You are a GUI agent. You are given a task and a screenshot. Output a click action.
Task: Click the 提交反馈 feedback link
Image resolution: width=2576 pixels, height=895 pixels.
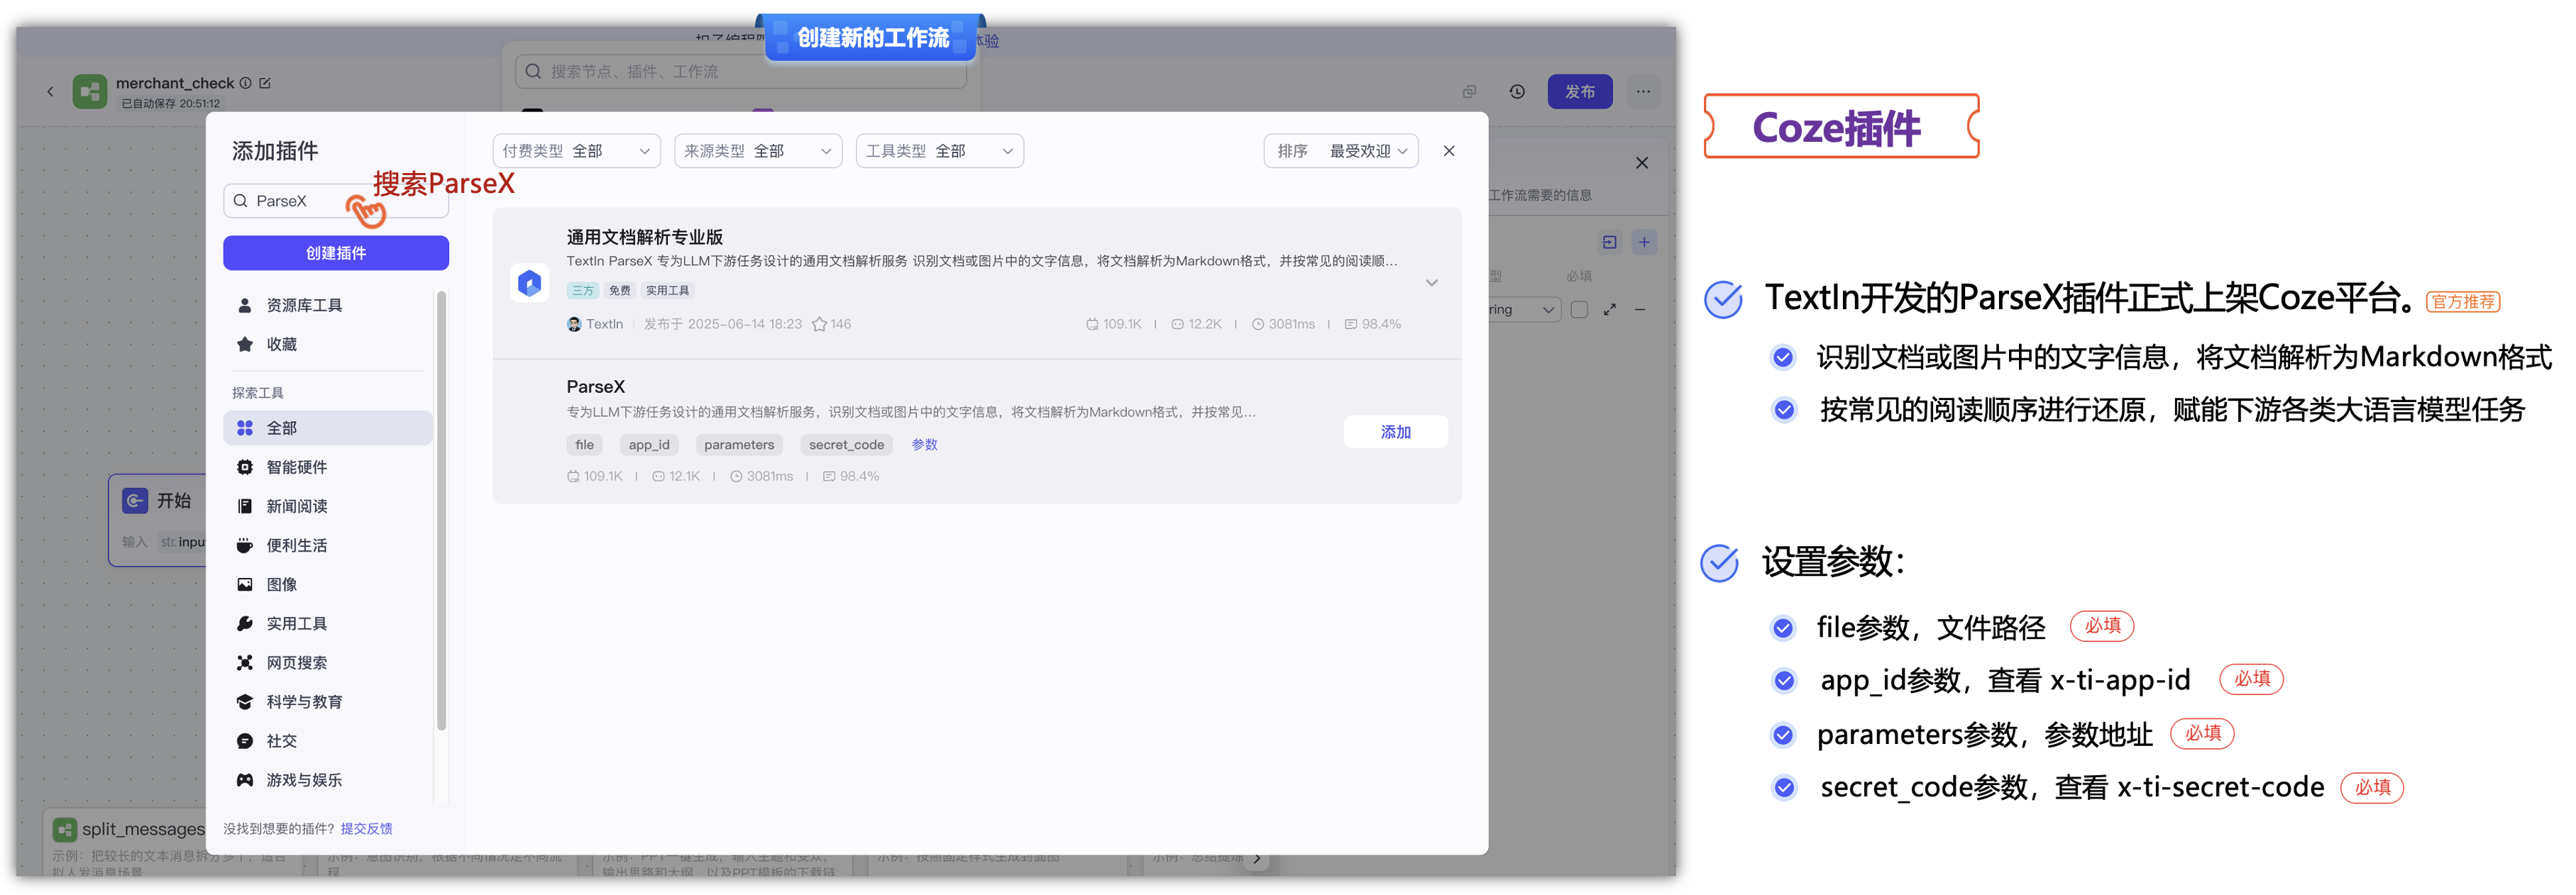366,828
